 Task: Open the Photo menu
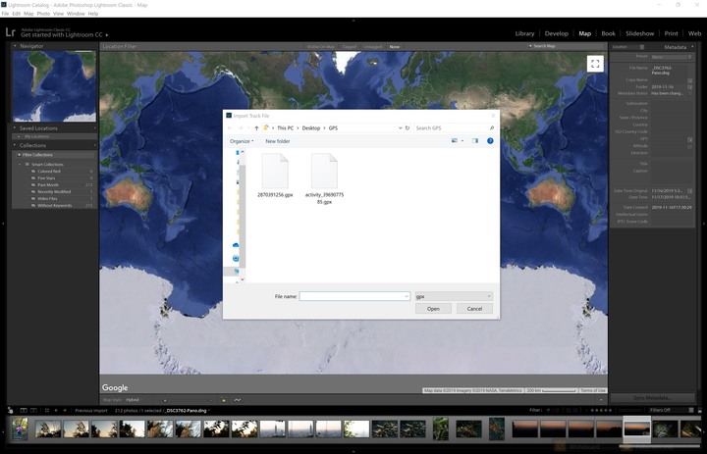(43, 14)
